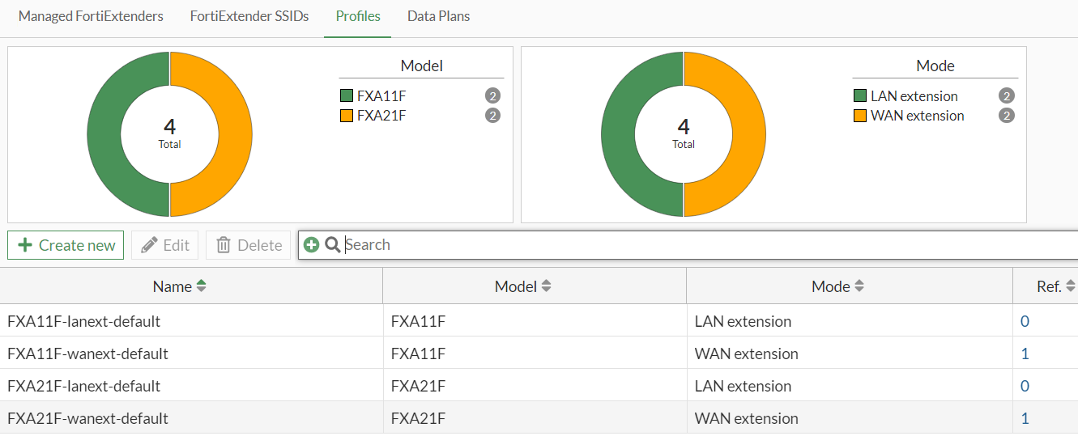Click orange segment of Model donut chart
The height and width of the screenshot is (436, 1078).
(x=235, y=134)
